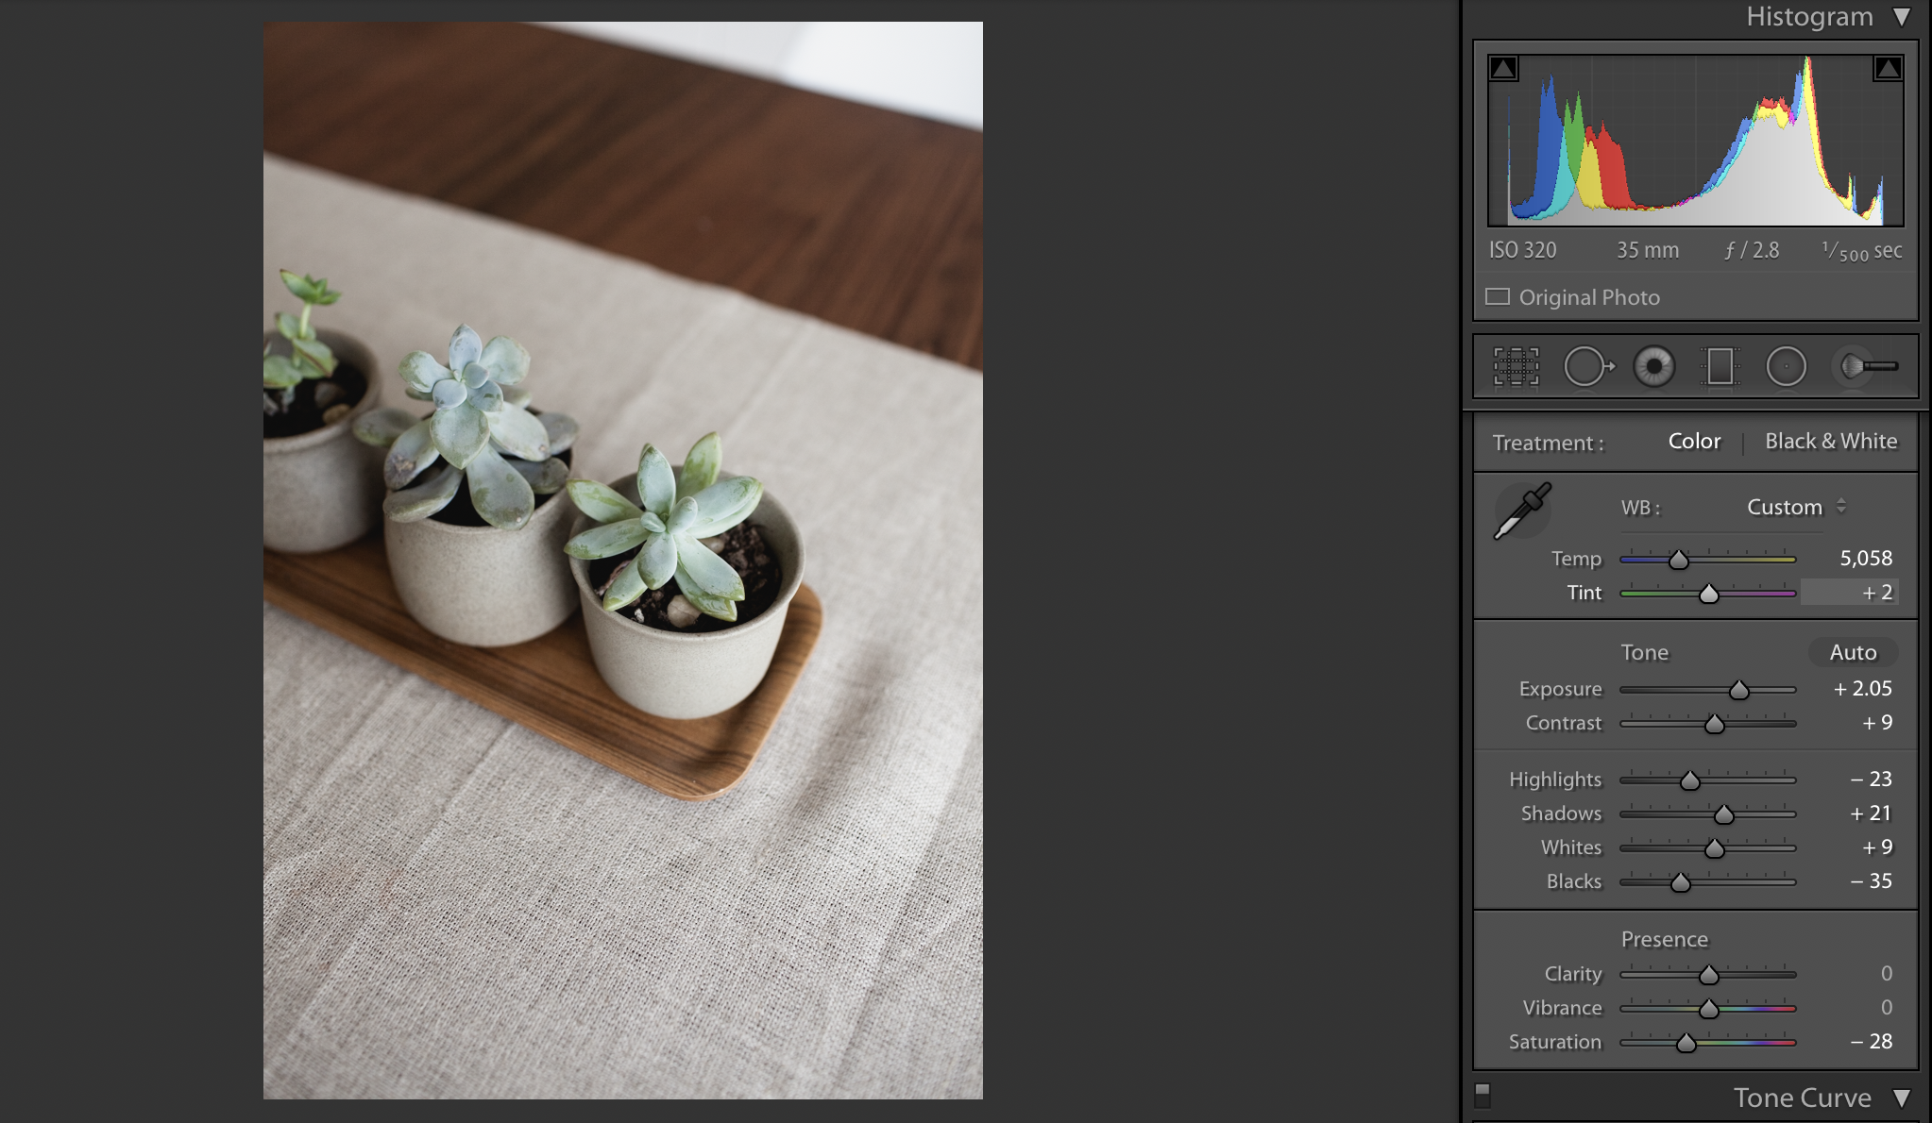
Task: Click the Tone section label
Action: click(x=1644, y=653)
